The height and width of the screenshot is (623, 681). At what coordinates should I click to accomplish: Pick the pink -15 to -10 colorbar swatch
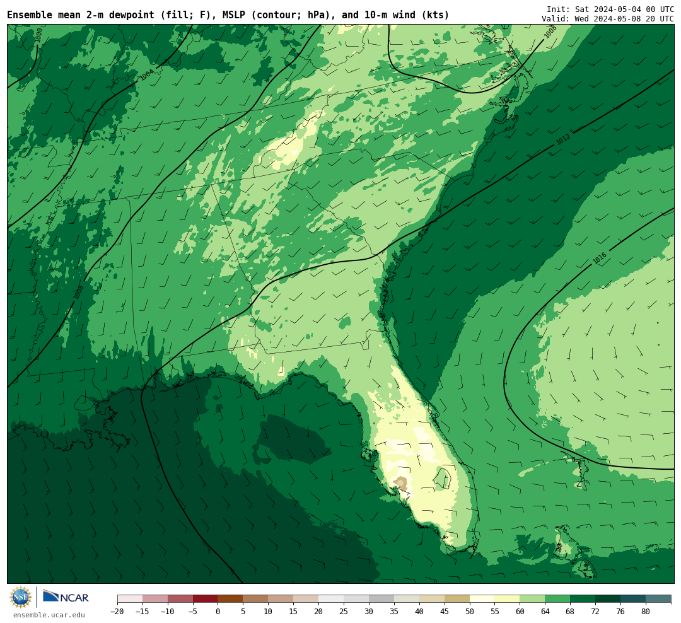coord(155,599)
